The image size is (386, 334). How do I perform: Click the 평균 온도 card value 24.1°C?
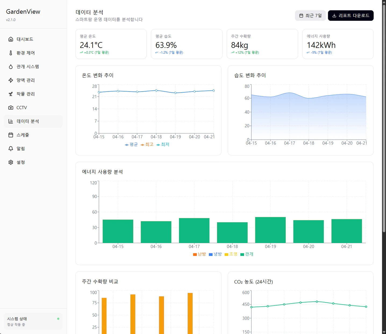pos(91,45)
